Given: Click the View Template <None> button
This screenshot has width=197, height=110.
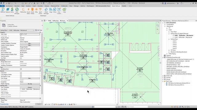Looking at the screenshot, I should coord(30,88).
